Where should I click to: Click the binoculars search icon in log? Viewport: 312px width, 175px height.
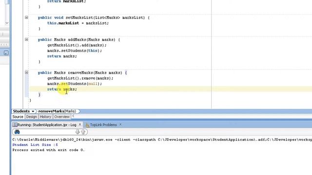click(x=17, y=132)
